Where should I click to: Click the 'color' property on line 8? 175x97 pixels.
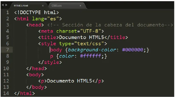(66, 56)
